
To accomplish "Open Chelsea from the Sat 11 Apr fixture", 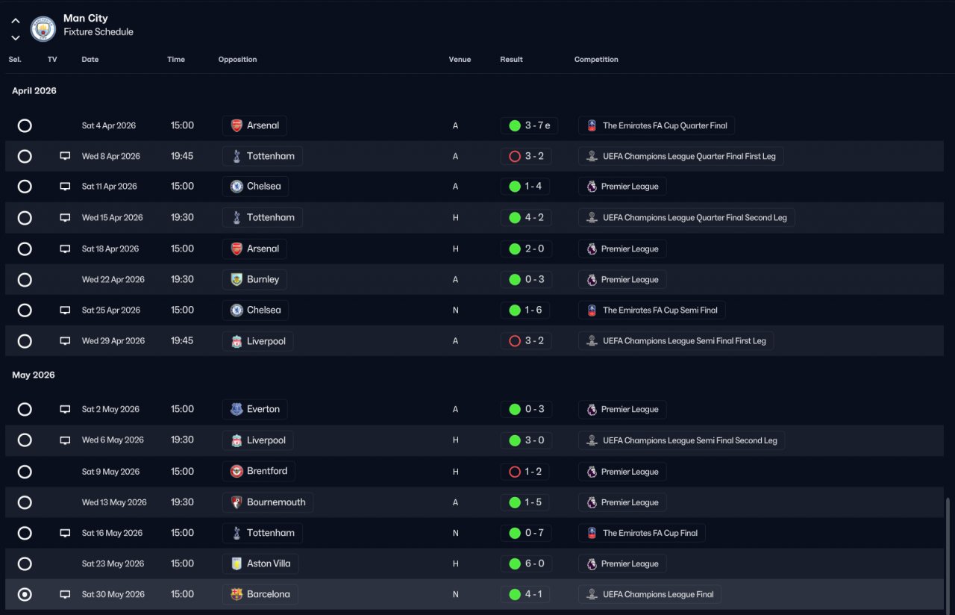I will [256, 187].
